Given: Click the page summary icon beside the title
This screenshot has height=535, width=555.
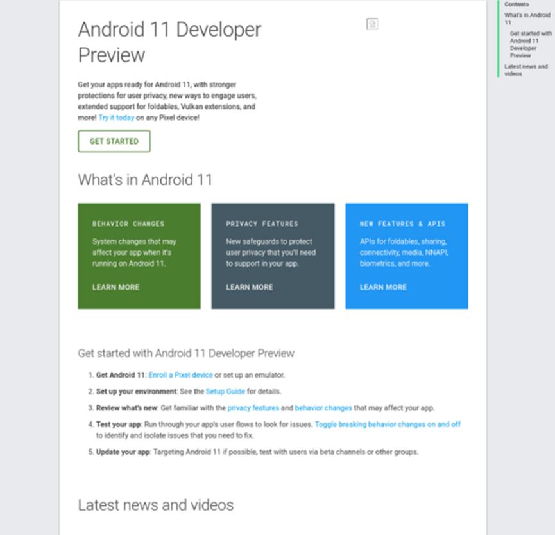Looking at the screenshot, I should coord(371,24).
